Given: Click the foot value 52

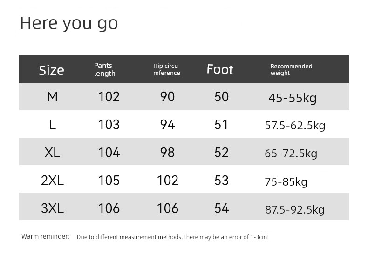Looking at the screenshot, I should click(x=221, y=153).
